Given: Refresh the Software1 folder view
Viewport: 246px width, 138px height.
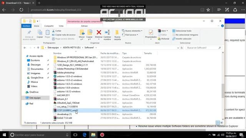Looking at the screenshot, I should point(182,48).
